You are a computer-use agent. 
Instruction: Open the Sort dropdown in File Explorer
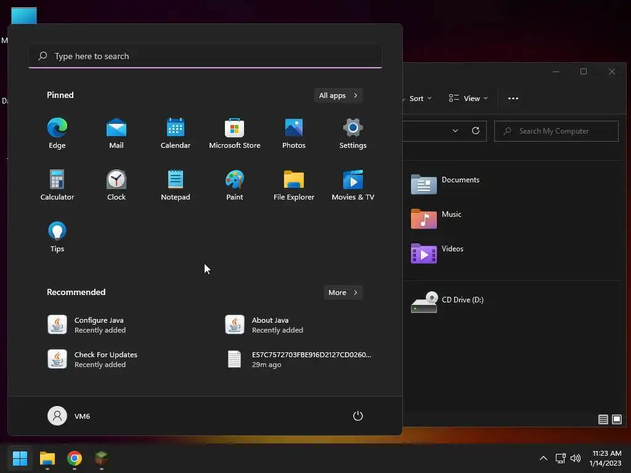420,99
